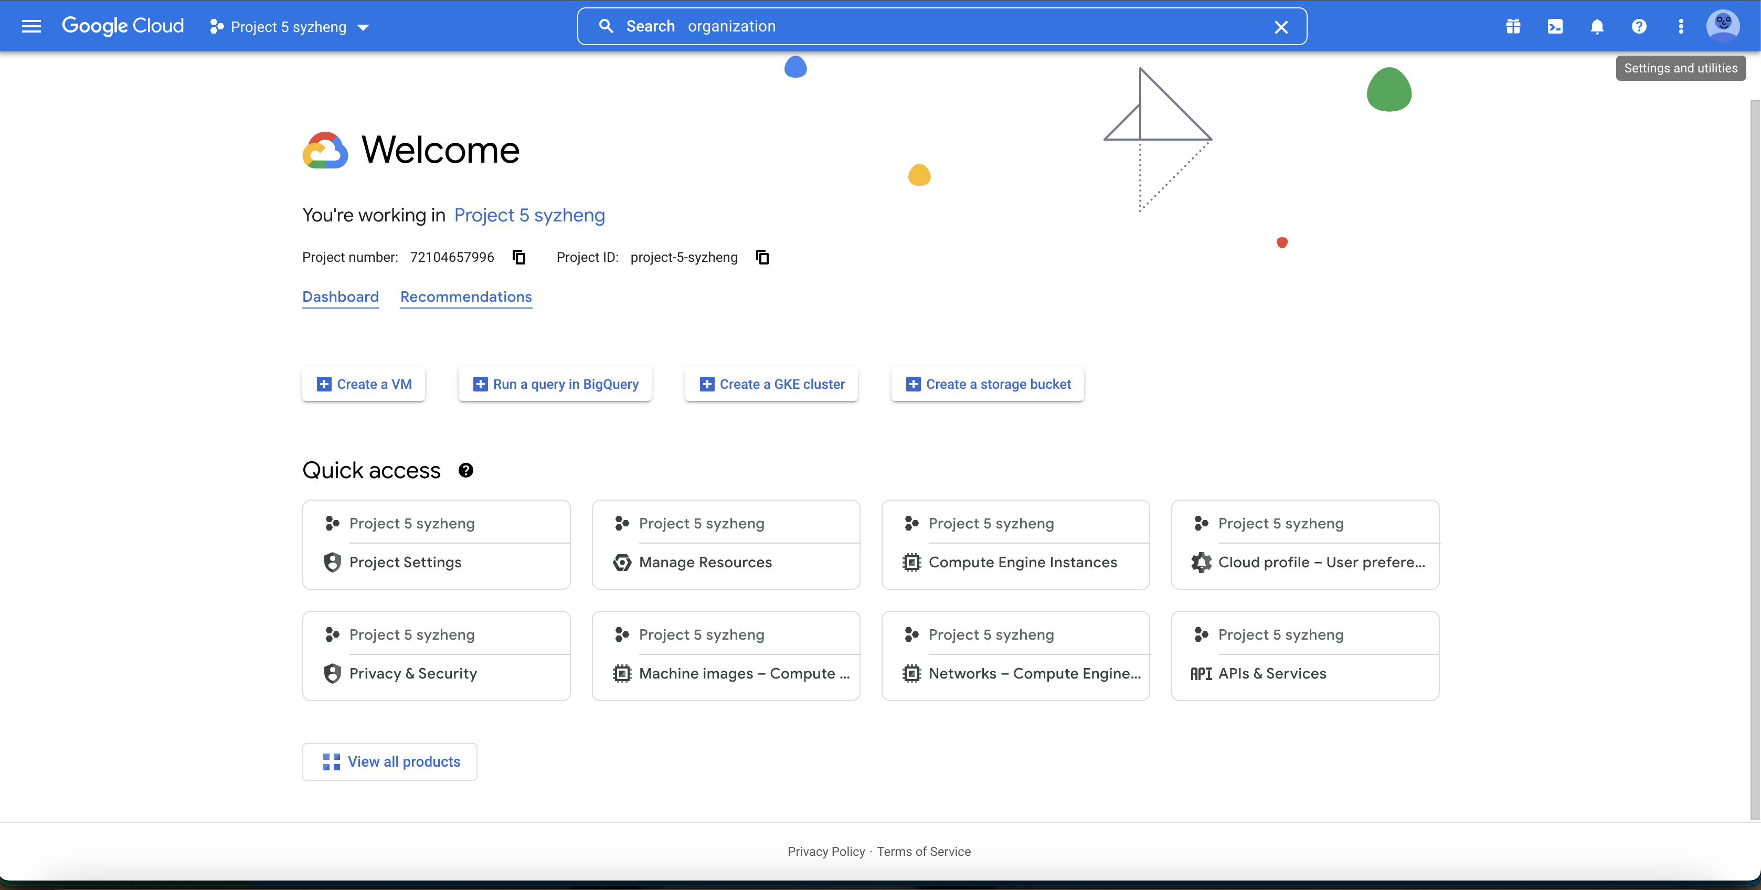
Task: Click the project number 72104657996
Action: pos(452,257)
